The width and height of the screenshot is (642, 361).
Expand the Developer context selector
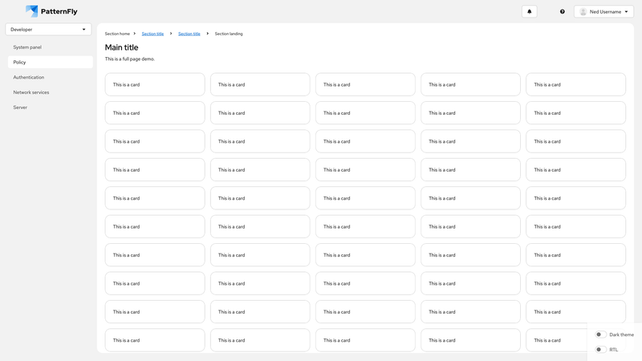(x=48, y=30)
